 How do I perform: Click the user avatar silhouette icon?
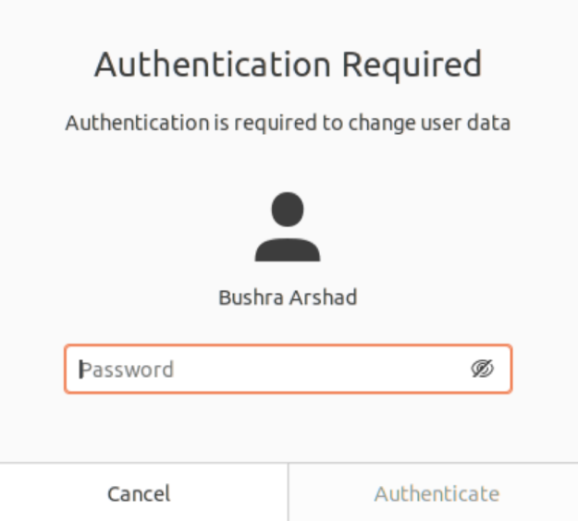[288, 227]
